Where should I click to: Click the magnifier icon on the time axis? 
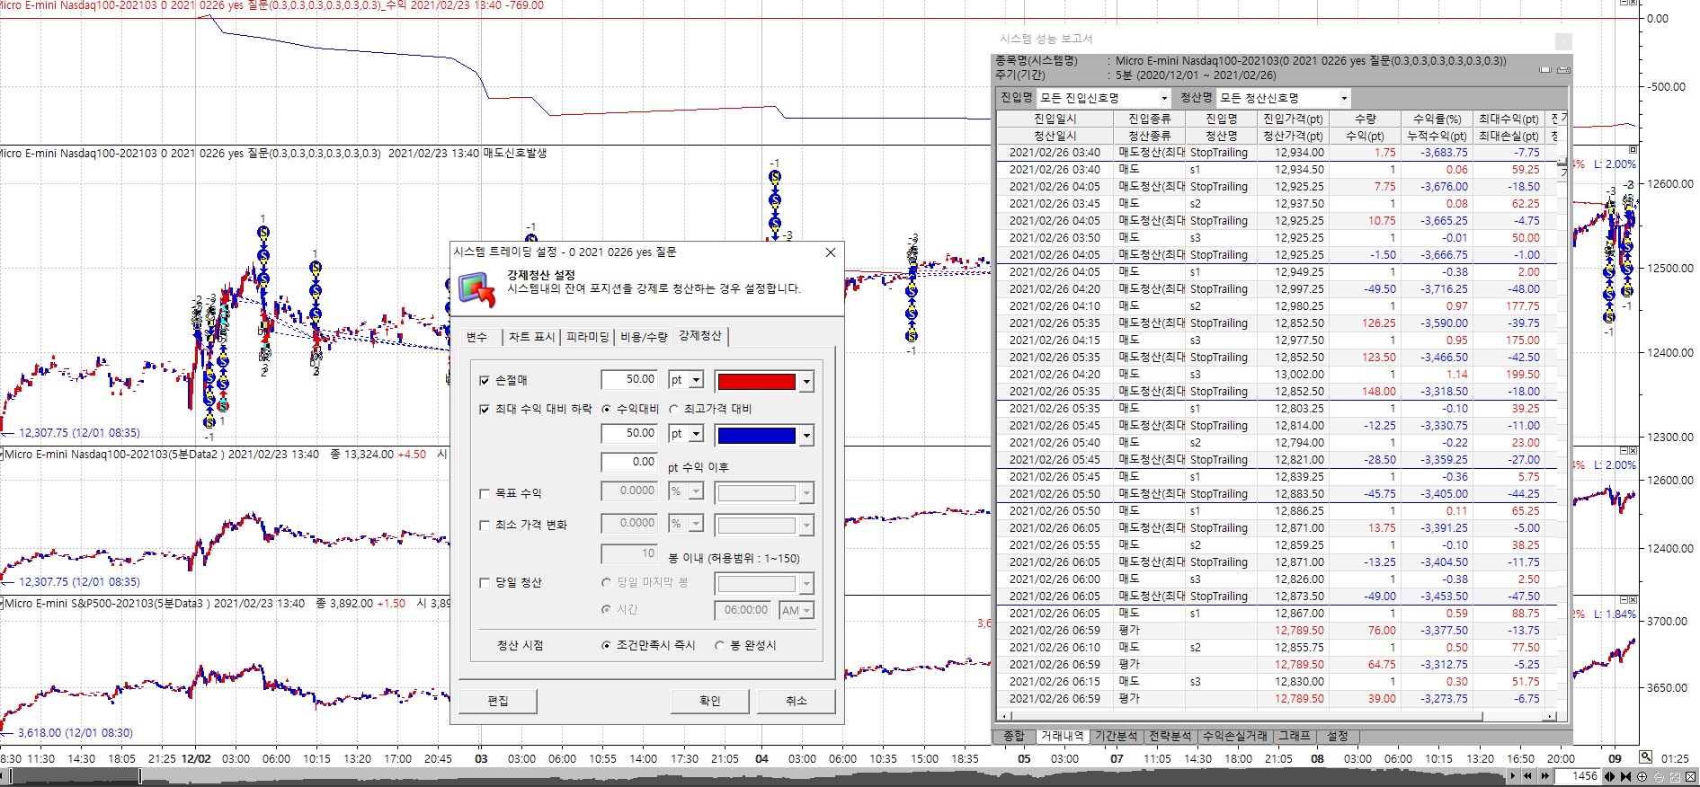tap(1645, 757)
